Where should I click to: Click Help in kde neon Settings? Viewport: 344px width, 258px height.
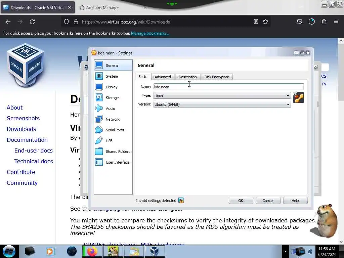(x=295, y=201)
